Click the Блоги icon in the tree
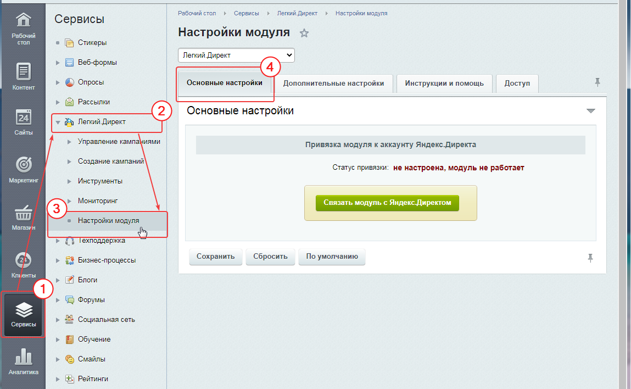Viewport: 631px width, 389px height. tap(69, 280)
